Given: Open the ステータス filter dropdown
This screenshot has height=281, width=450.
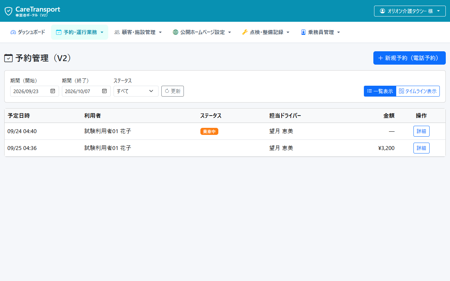Looking at the screenshot, I should tap(136, 91).
